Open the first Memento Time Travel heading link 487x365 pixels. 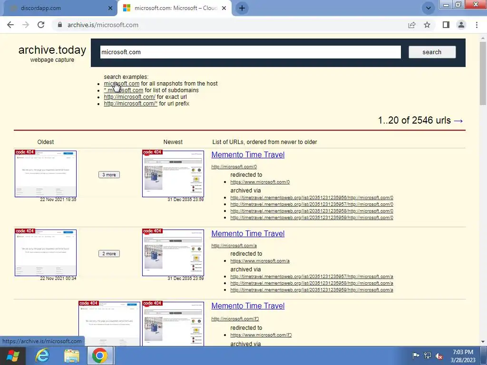pyautogui.click(x=248, y=154)
